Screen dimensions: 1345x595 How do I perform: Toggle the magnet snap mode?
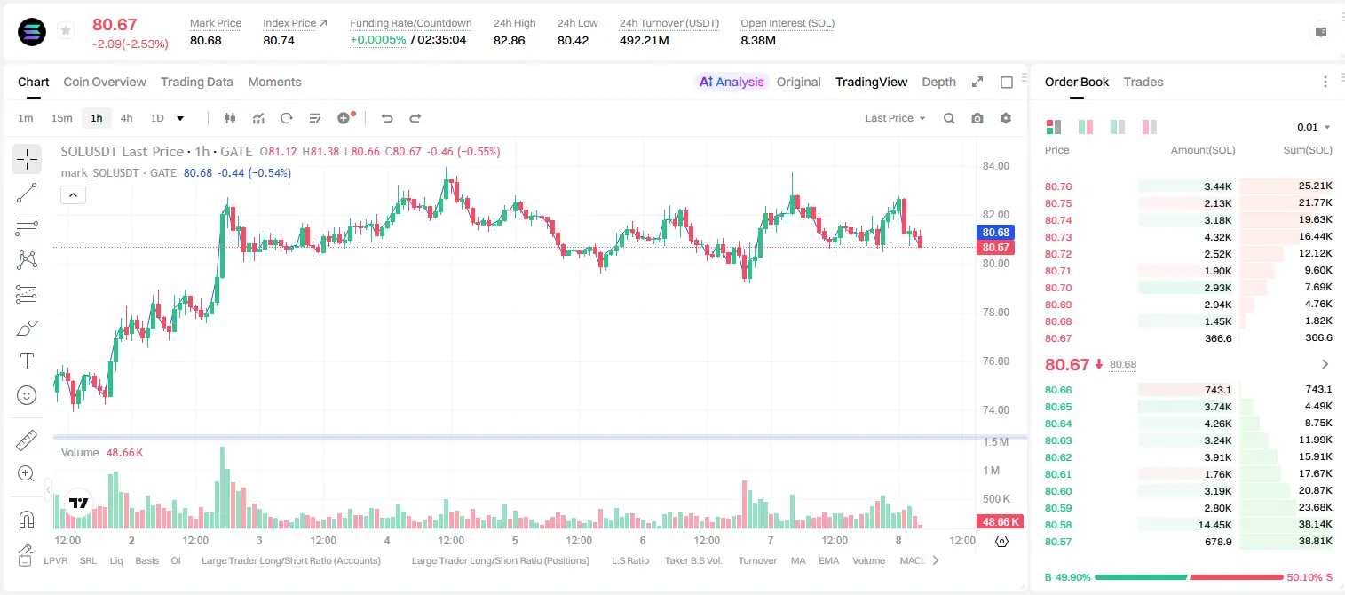(27, 520)
